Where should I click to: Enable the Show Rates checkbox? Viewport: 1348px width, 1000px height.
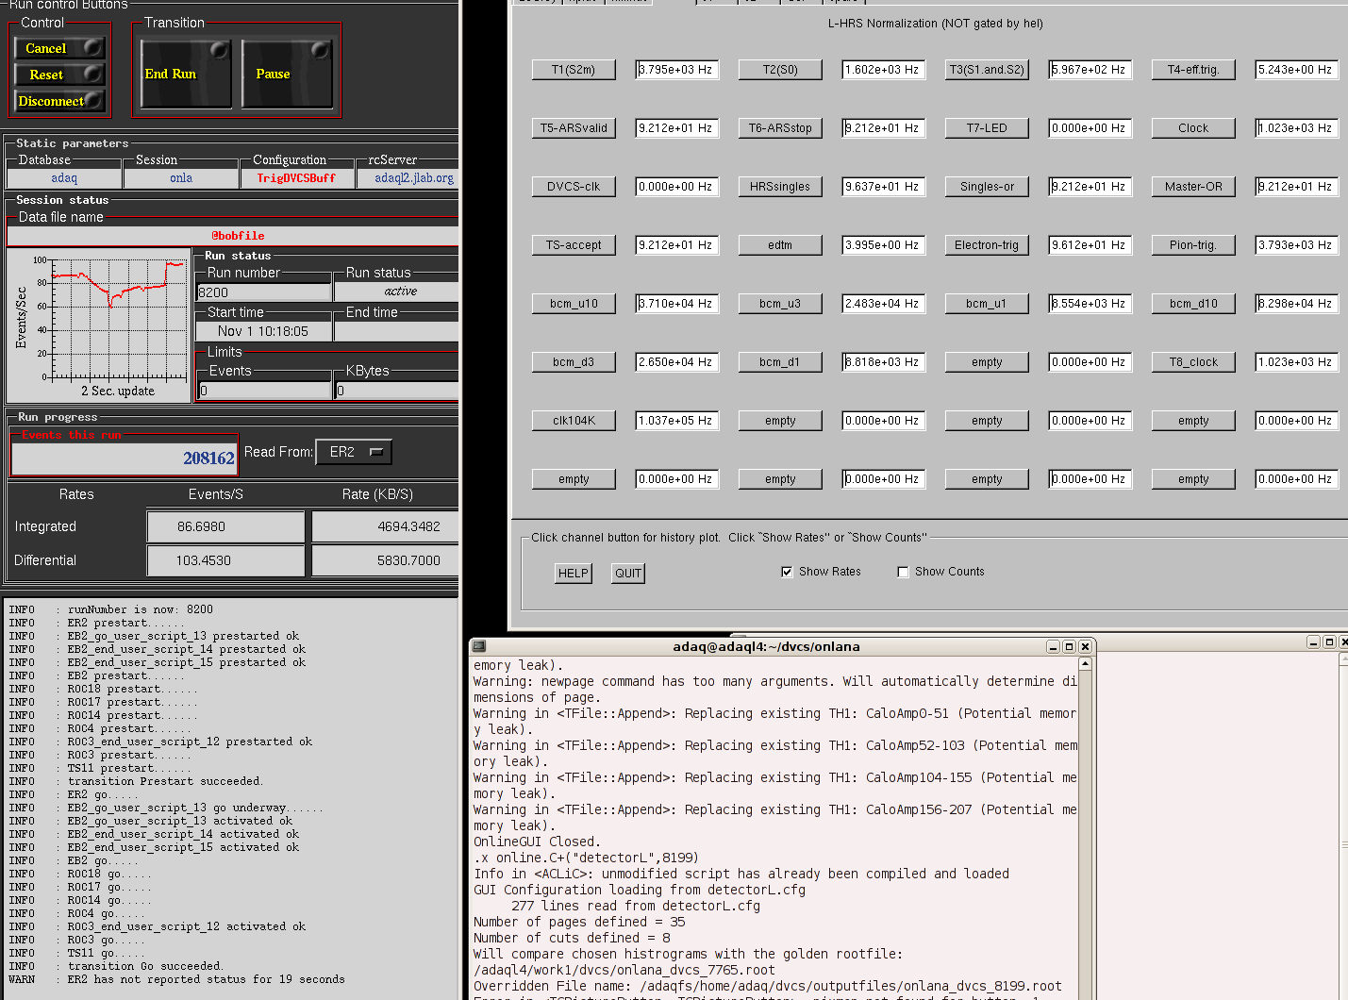(x=787, y=572)
